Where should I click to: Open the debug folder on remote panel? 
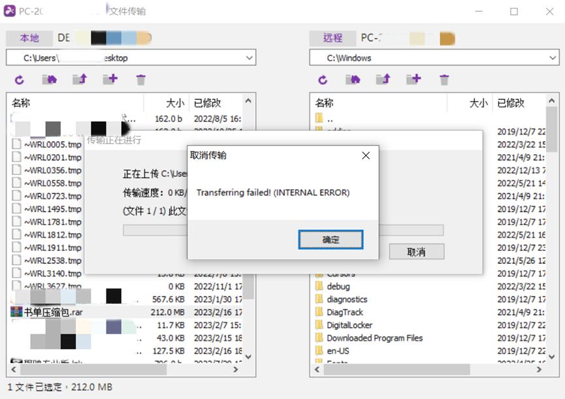(340, 286)
